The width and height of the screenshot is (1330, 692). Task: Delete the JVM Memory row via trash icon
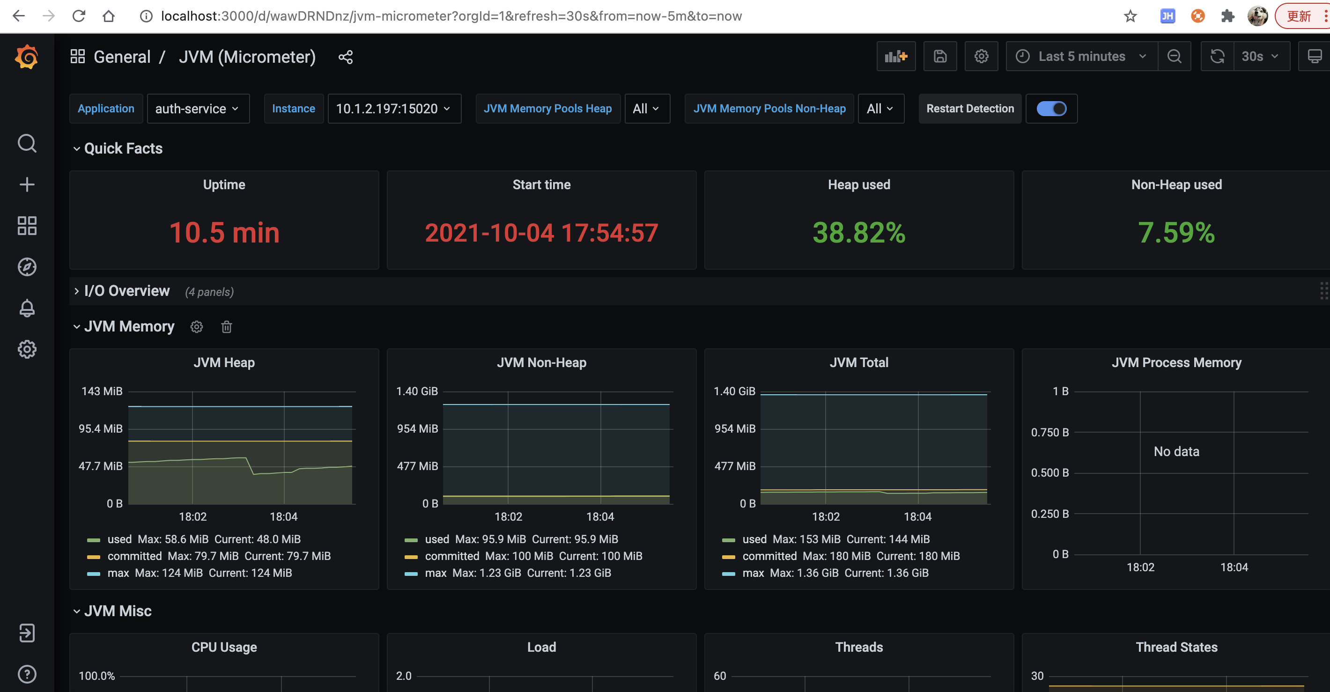(227, 327)
